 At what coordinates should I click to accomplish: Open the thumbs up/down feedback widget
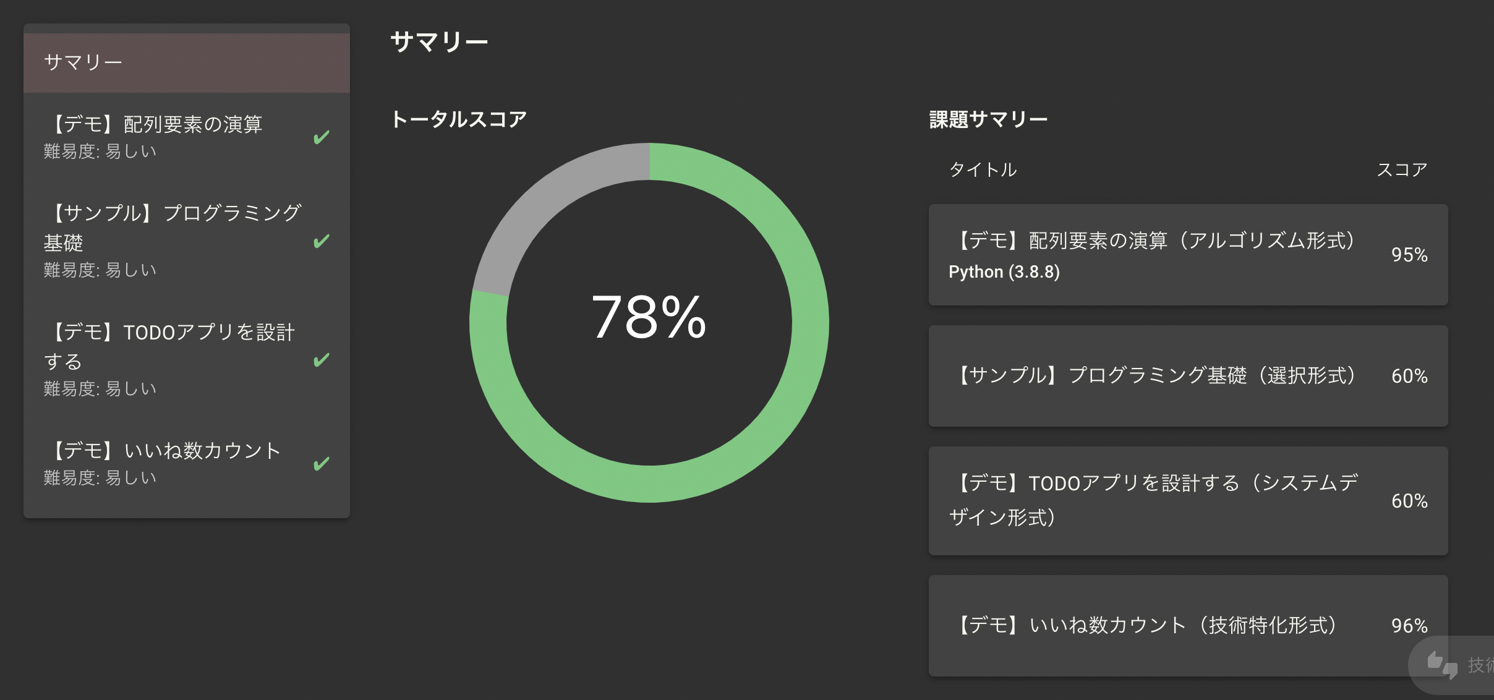coord(1443,665)
